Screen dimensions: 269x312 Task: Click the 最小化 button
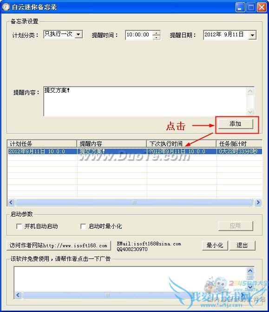click(x=215, y=245)
